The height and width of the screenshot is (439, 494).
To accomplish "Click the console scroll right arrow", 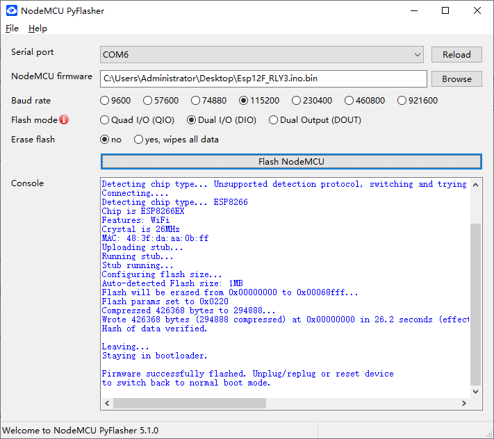I will (x=463, y=403).
